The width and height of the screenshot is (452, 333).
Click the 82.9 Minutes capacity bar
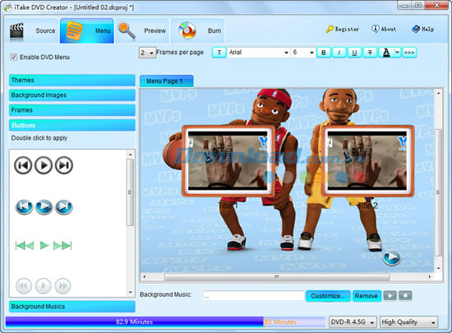coord(134,322)
